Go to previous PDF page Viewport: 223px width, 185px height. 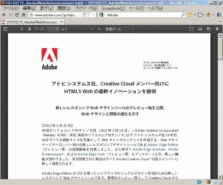(x=22, y=29)
